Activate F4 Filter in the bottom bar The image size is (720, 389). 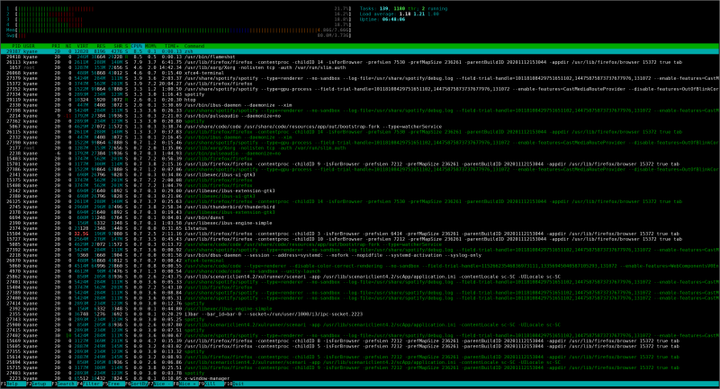click(90, 384)
